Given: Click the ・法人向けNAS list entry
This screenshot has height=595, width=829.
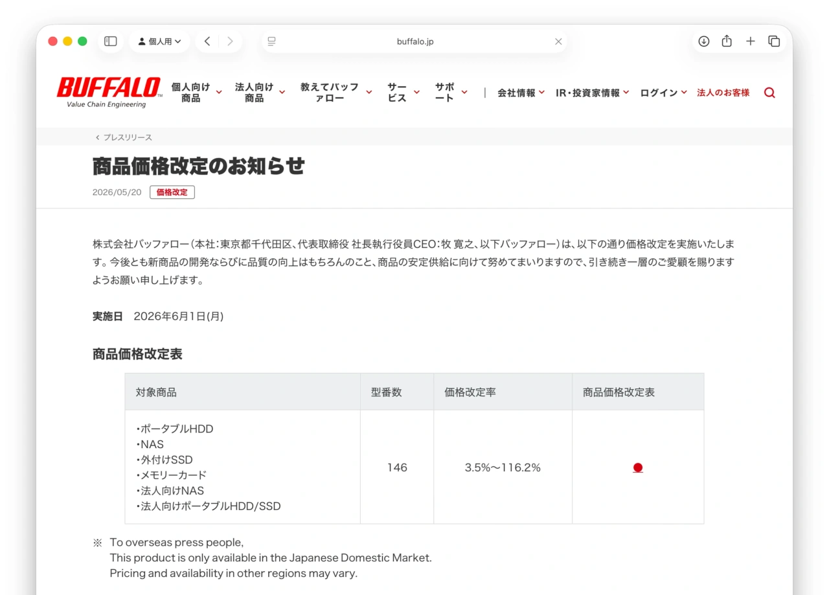Looking at the screenshot, I should 170,491.
